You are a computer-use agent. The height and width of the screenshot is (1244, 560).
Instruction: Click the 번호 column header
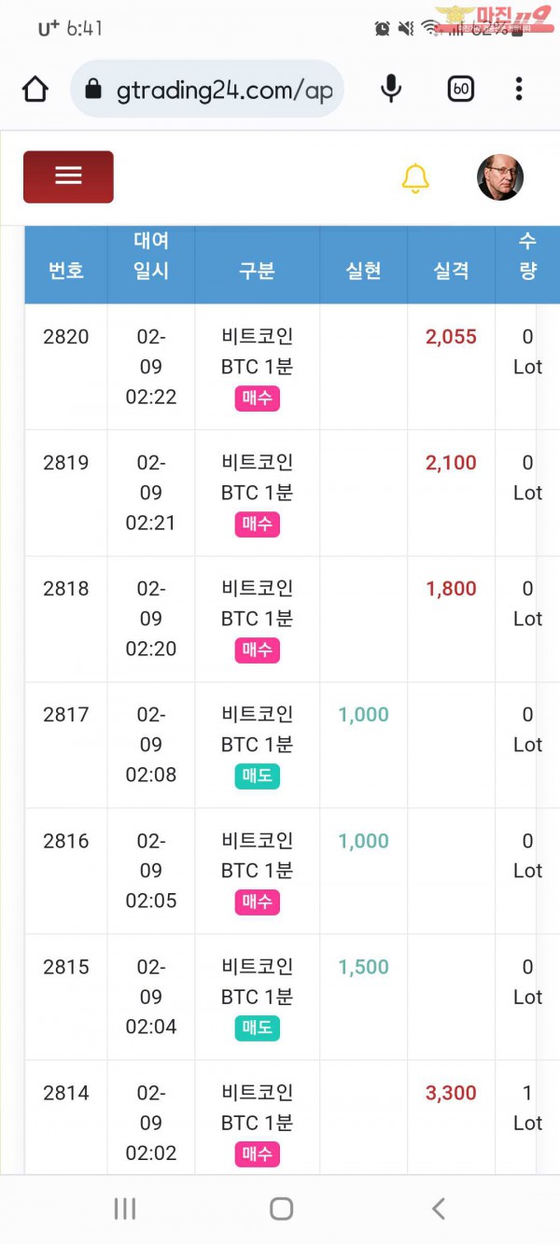click(66, 271)
